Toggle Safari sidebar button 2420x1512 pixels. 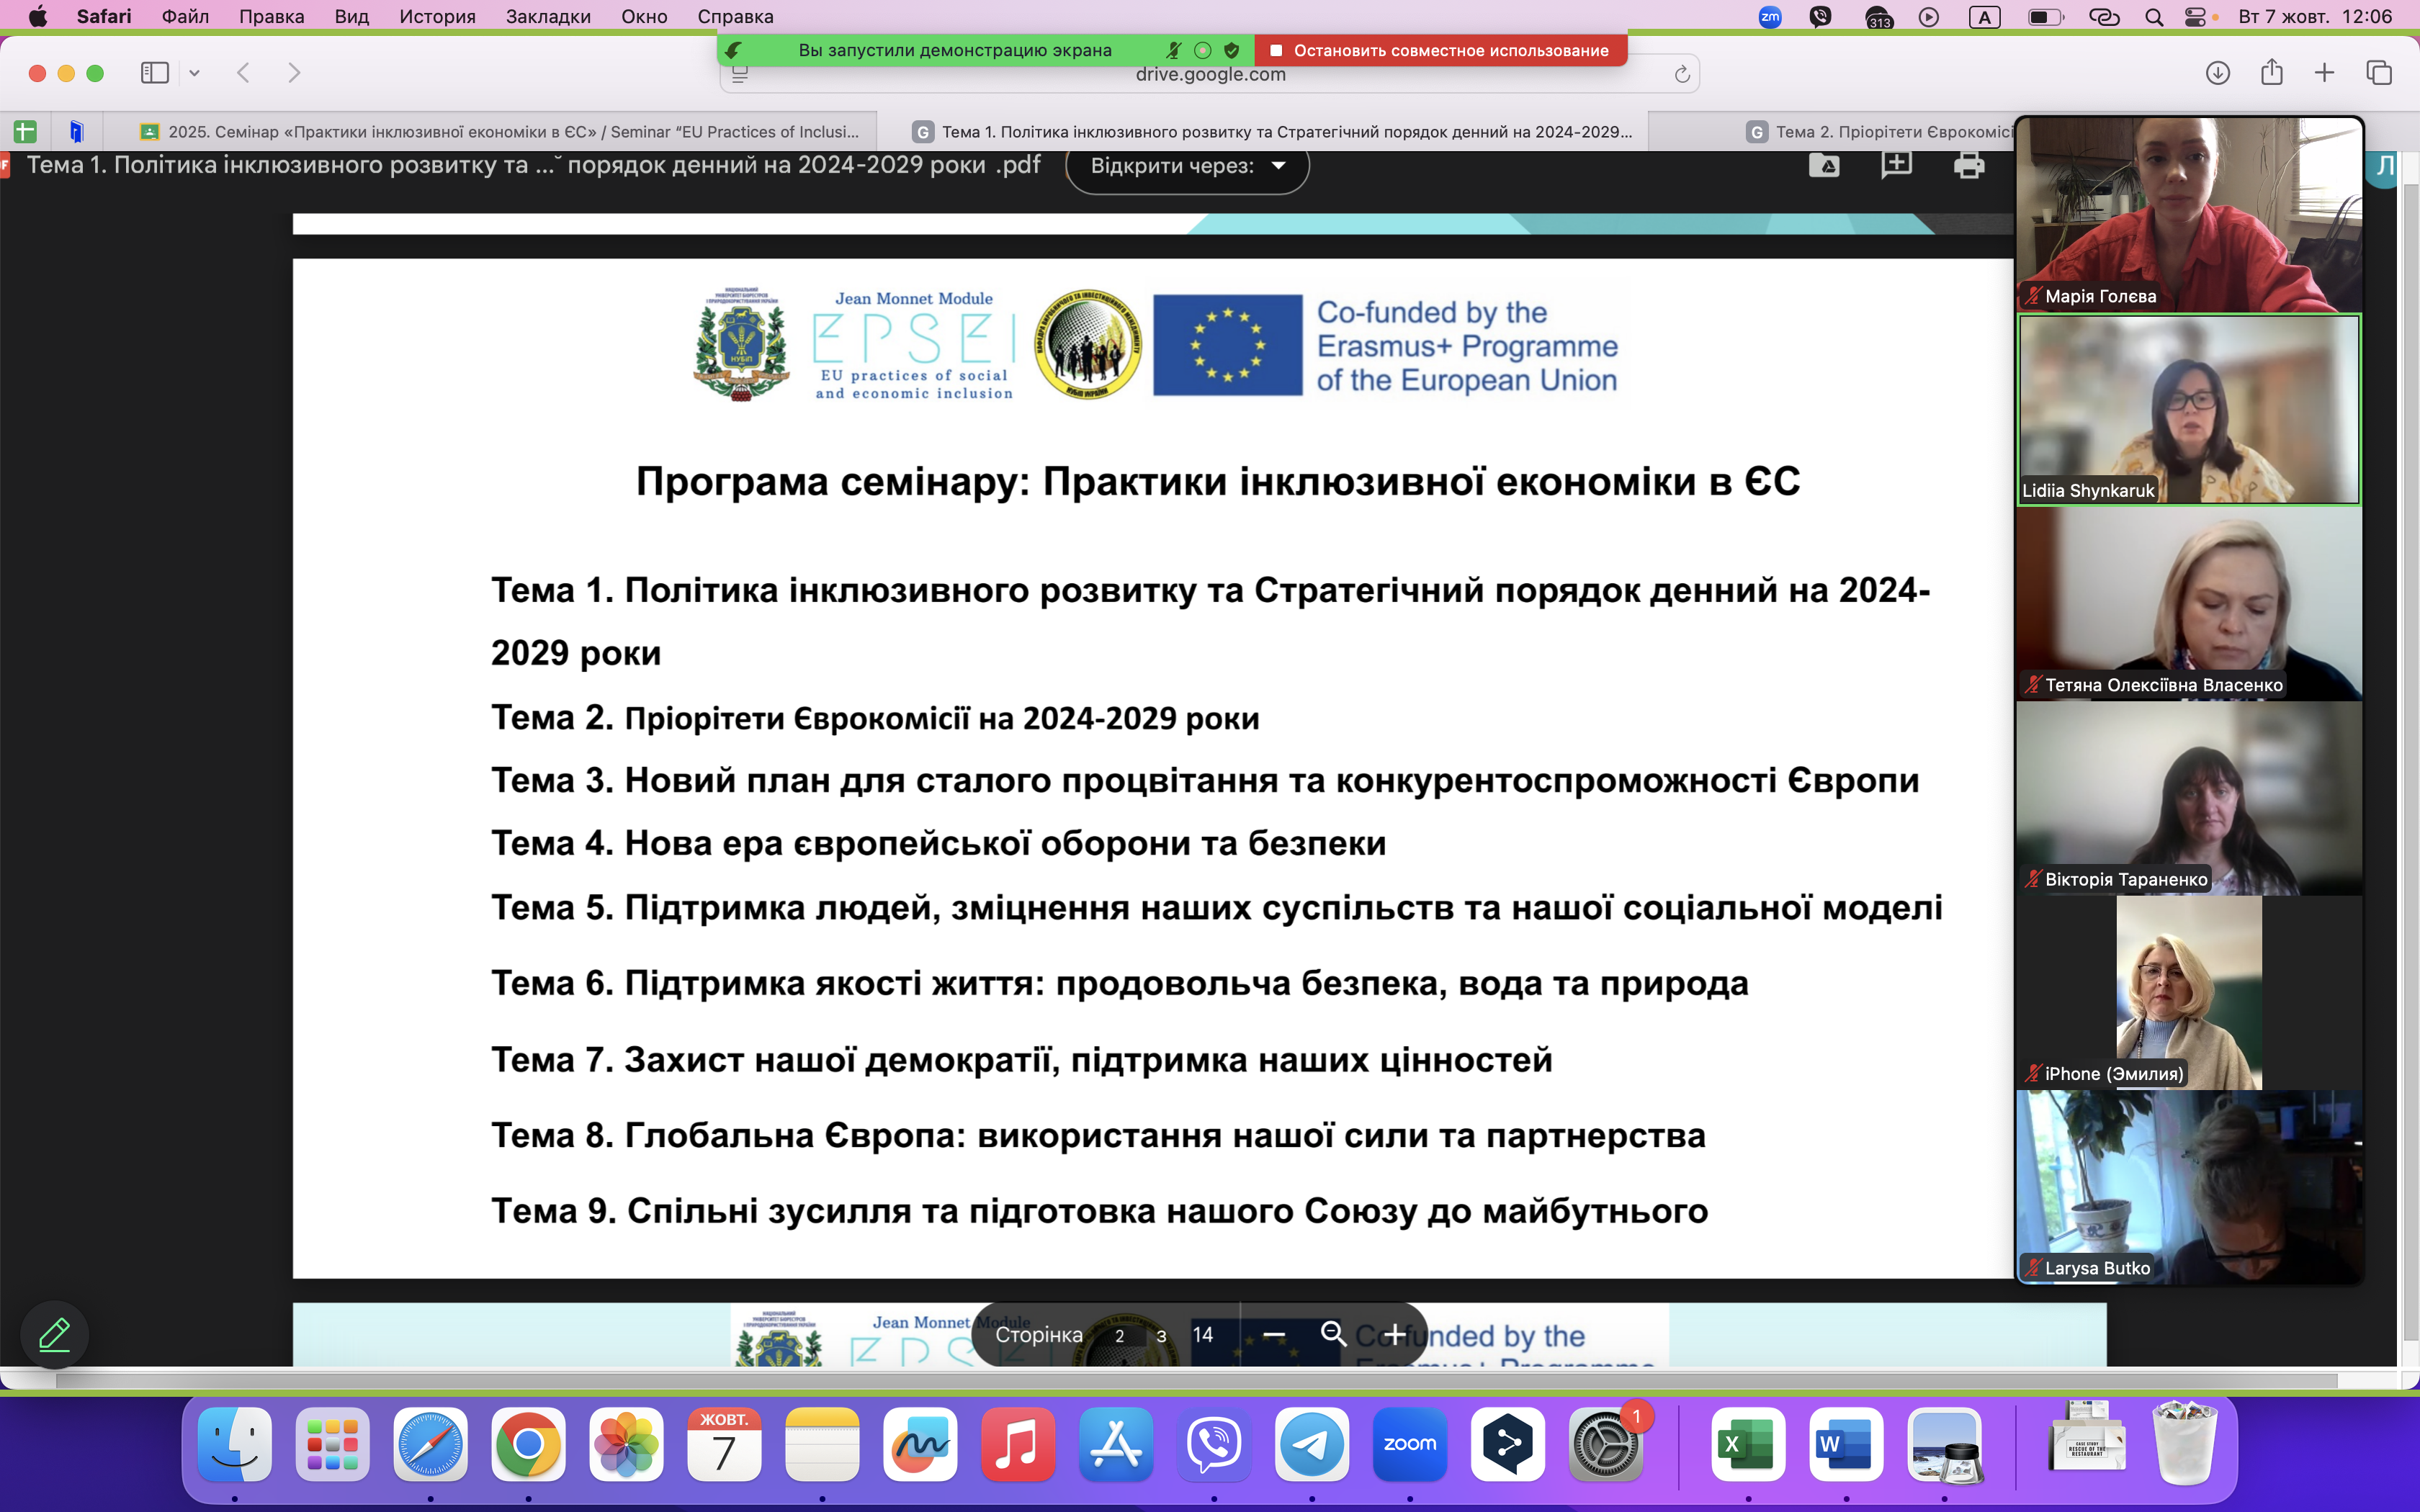(155, 73)
